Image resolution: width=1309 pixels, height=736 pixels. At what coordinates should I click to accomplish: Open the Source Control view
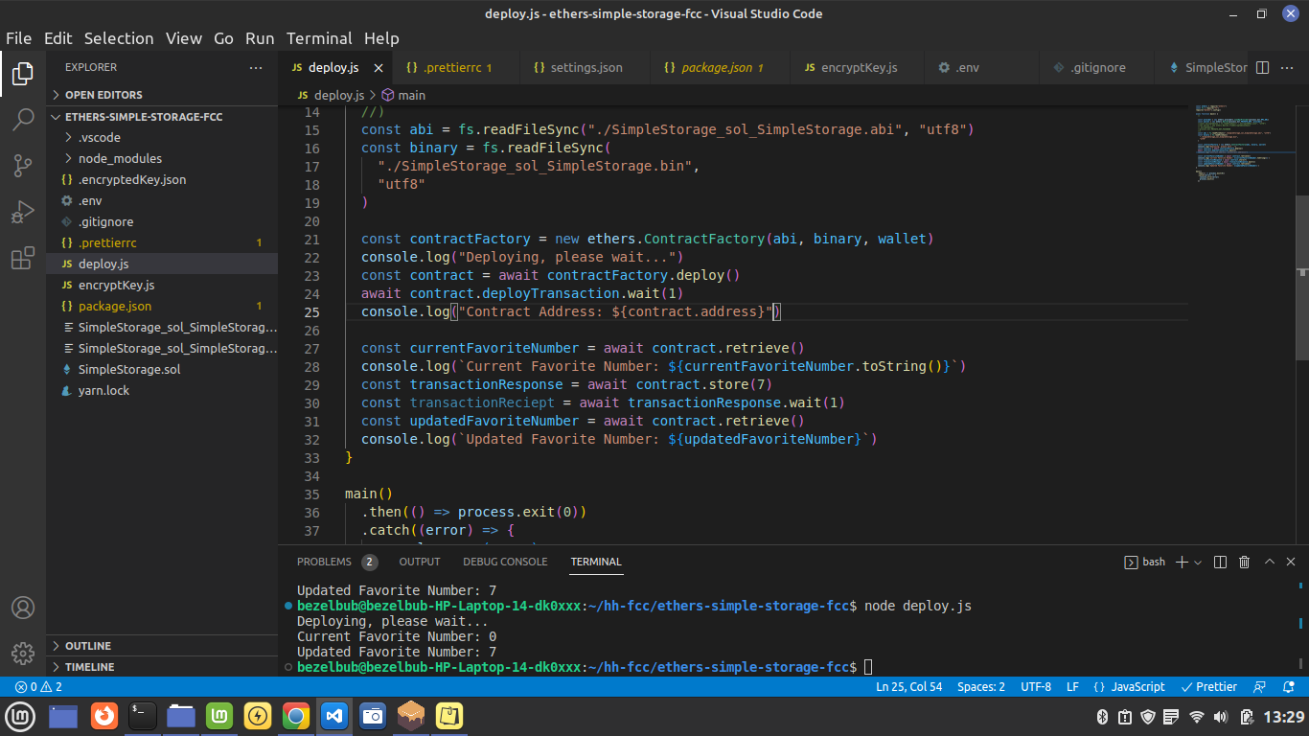(x=23, y=166)
